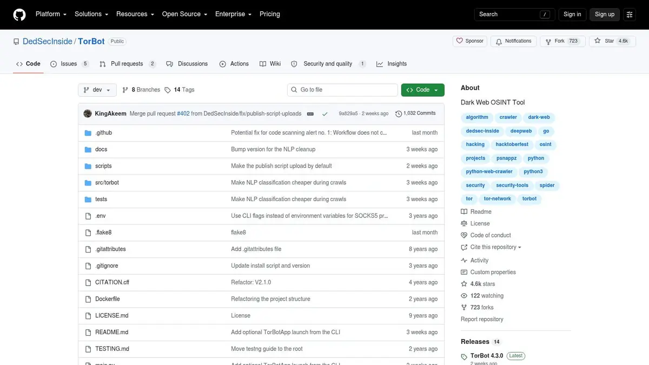Open the README.md file
Image resolution: width=649 pixels, height=365 pixels.
click(x=112, y=333)
